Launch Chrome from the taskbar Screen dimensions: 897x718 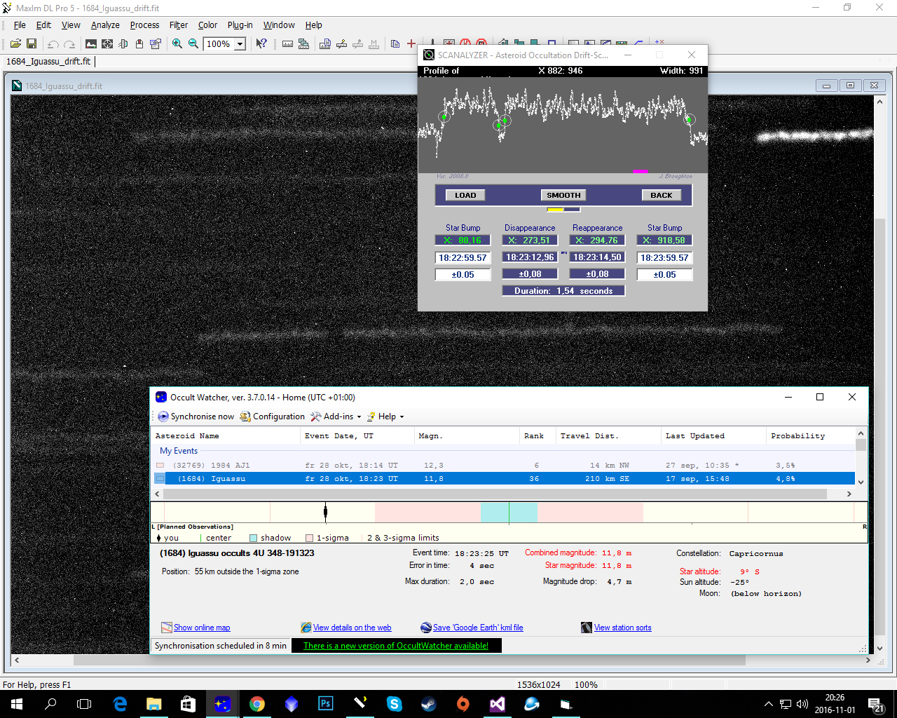pos(257,704)
